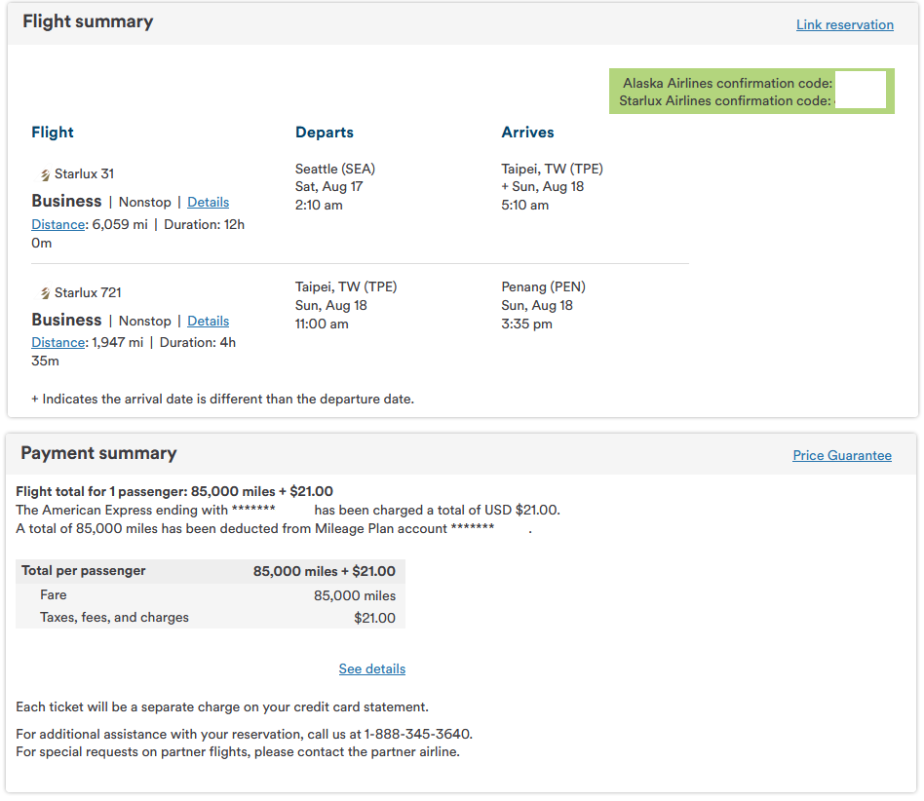Click the Starlux 31 airline logo icon
Screen dimensions: 924x801
(46, 175)
